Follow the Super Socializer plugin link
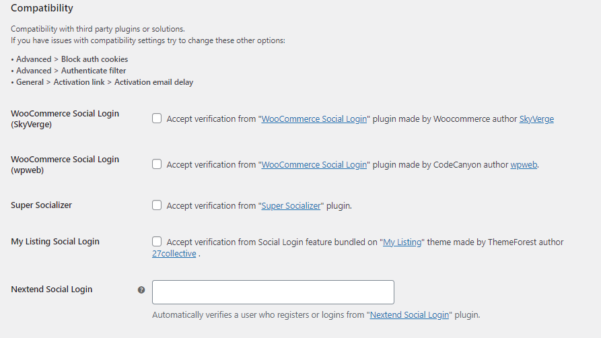The height and width of the screenshot is (338, 601). click(x=291, y=205)
